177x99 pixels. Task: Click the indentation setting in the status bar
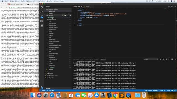tap(156, 90)
